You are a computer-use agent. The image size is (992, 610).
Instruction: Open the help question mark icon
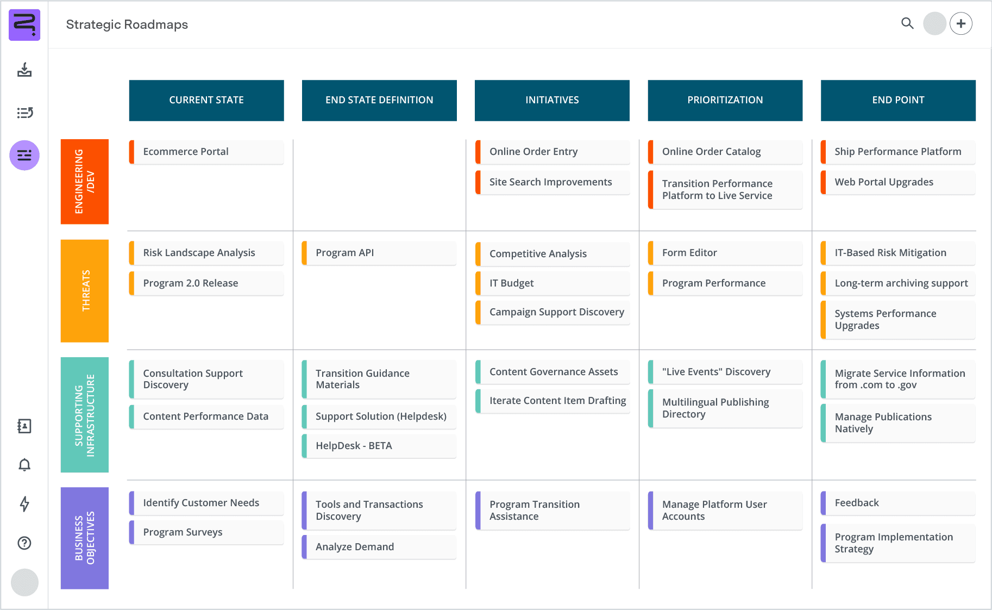(24, 544)
